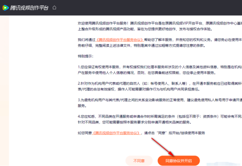Click 同意协议并开启 button
The height and width of the screenshot is (166, 242).
179,161
